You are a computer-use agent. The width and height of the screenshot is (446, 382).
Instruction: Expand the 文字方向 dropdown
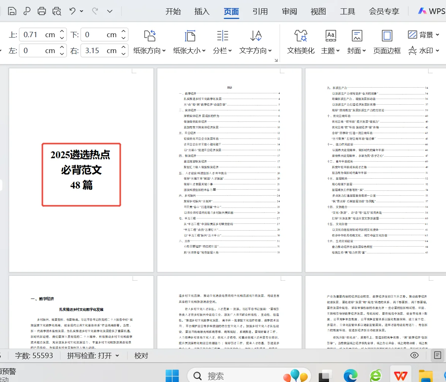point(270,51)
